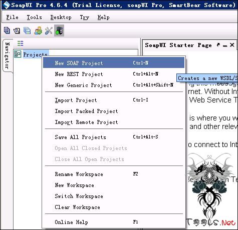Open the Forum toolbar icon with people

click(38, 30)
